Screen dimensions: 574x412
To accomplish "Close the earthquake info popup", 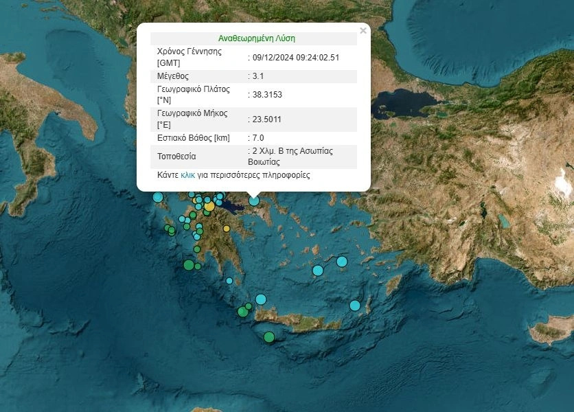I will click(x=363, y=31).
